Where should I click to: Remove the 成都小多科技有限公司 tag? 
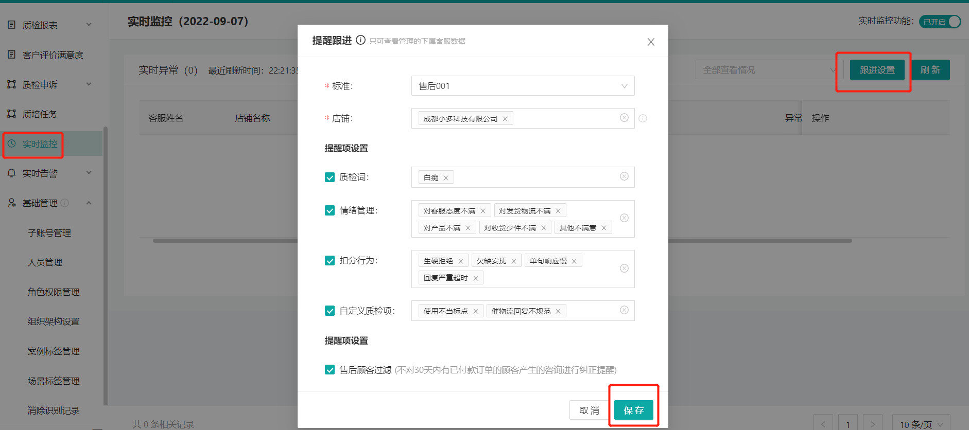505,119
